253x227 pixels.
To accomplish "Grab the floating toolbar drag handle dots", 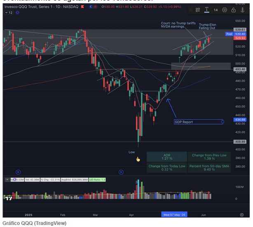I will click(x=190, y=10).
